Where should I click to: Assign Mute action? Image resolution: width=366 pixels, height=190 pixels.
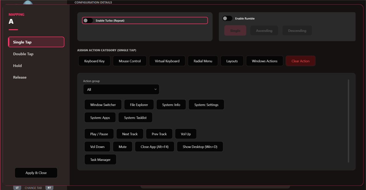123,147
